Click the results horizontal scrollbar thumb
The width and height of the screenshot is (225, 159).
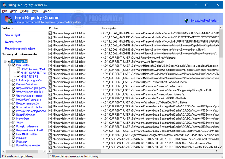click(x=76, y=151)
